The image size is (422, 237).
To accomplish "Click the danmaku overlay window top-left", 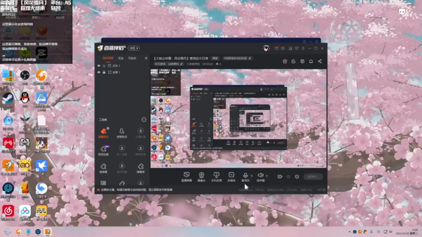I will click(36, 32).
